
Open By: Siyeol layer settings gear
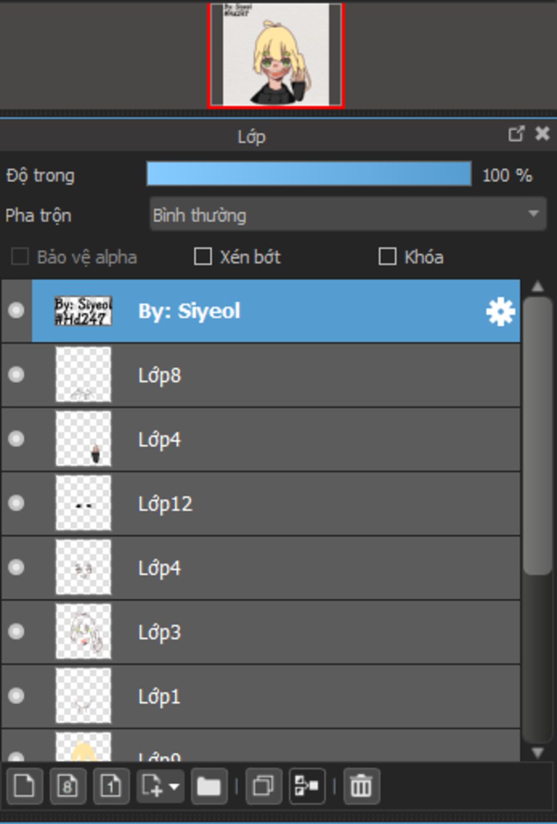[500, 311]
